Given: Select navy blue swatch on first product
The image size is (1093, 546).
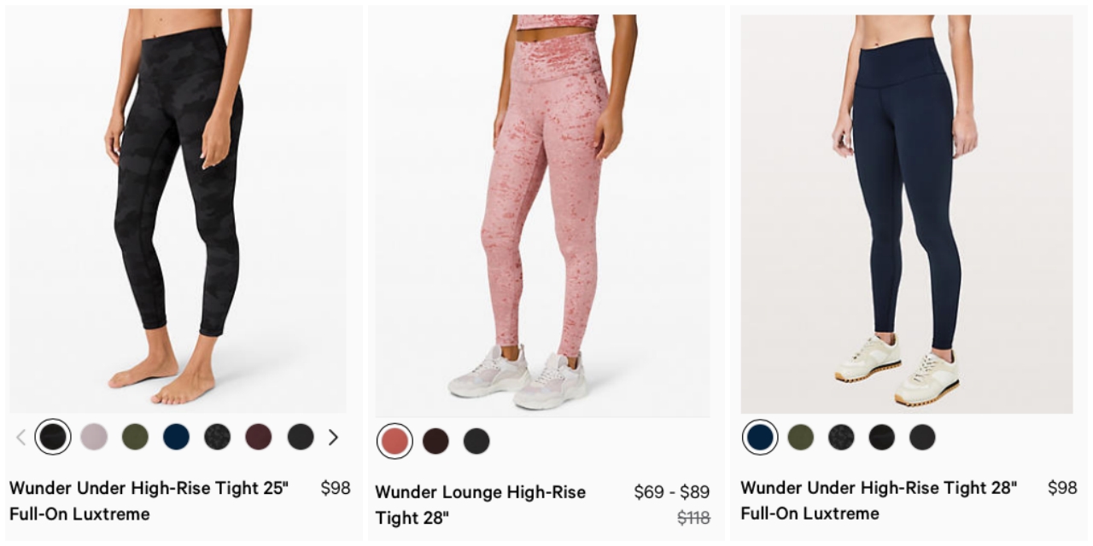Looking at the screenshot, I should click(x=176, y=437).
